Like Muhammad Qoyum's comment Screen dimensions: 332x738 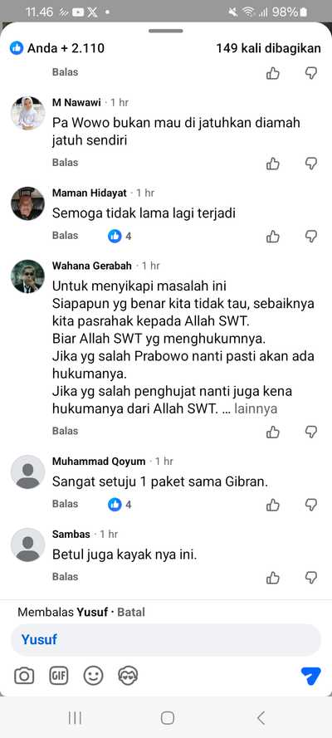[x=273, y=505]
